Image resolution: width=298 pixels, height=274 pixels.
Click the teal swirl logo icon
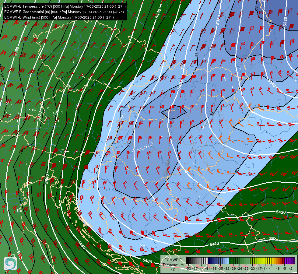pyautogui.click(x=10, y=264)
